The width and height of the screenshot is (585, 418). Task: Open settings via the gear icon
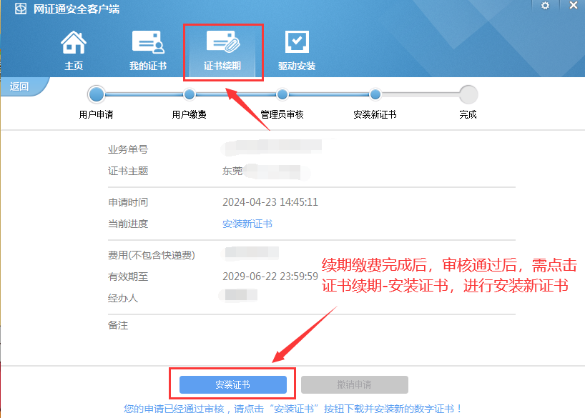pyautogui.click(x=545, y=6)
